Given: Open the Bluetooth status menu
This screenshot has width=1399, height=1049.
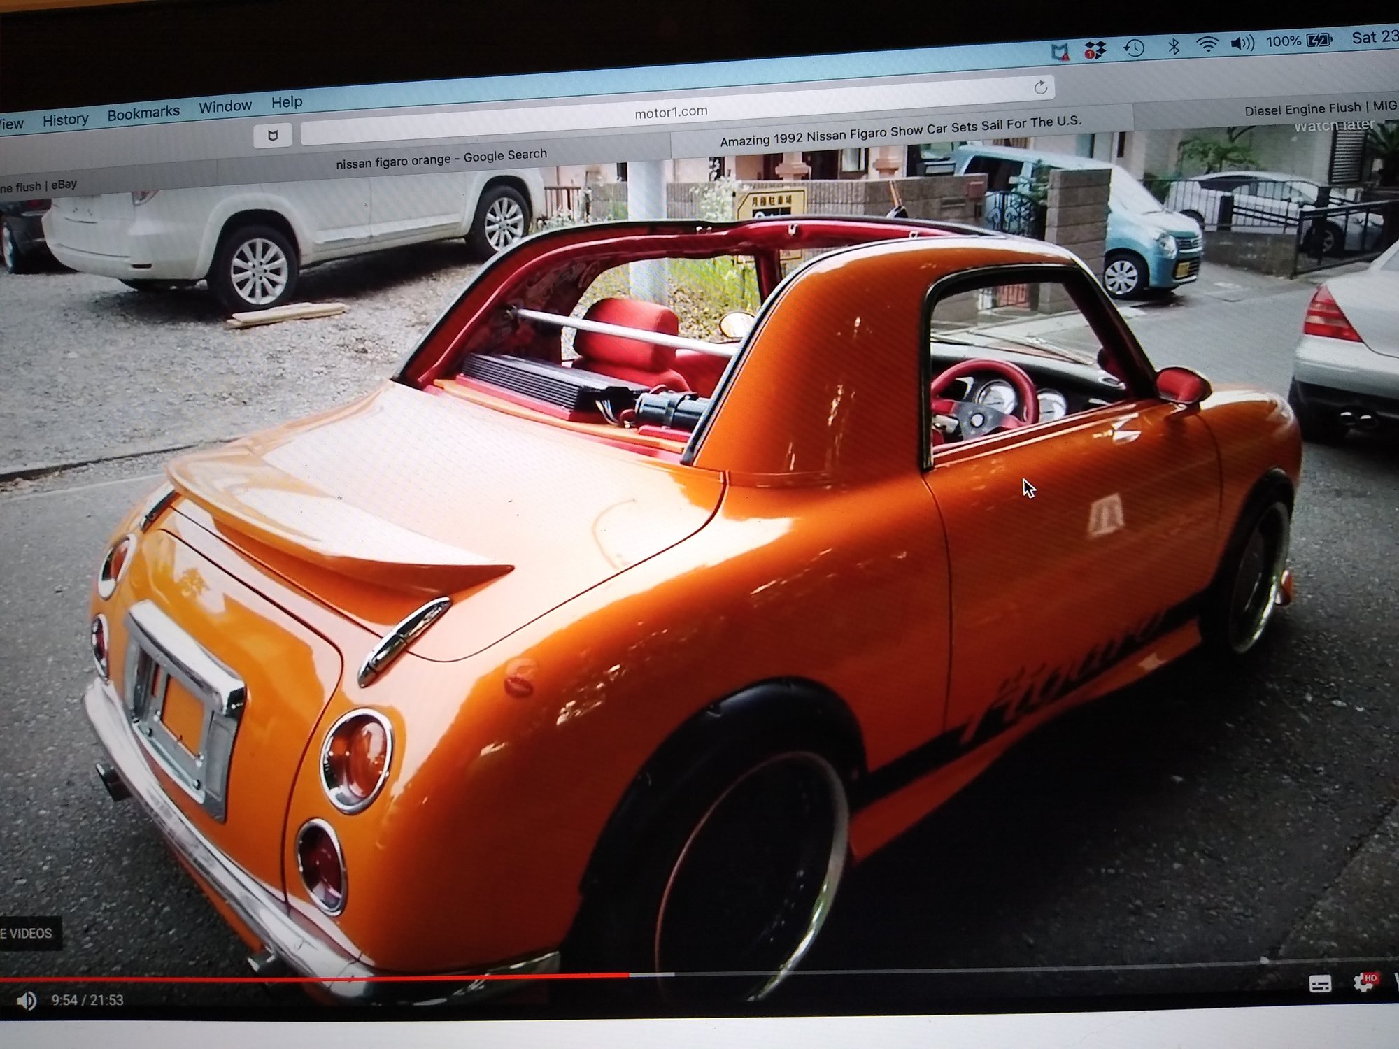Looking at the screenshot, I should tap(1174, 46).
